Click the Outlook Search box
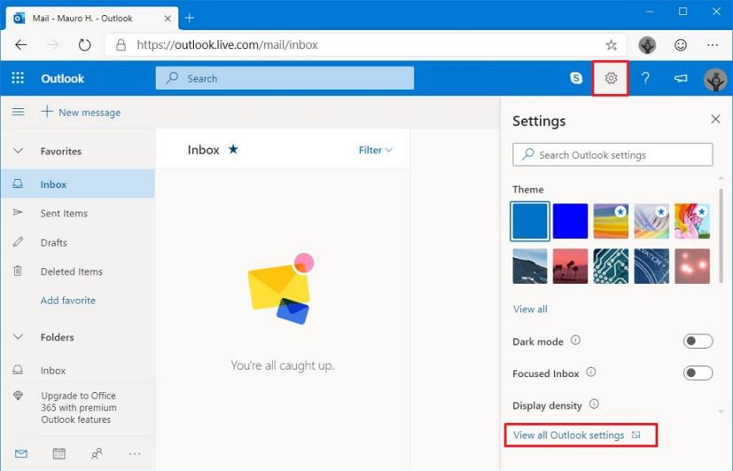This screenshot has height=471, width=733. pyautogui.click(x=285, y=78)
